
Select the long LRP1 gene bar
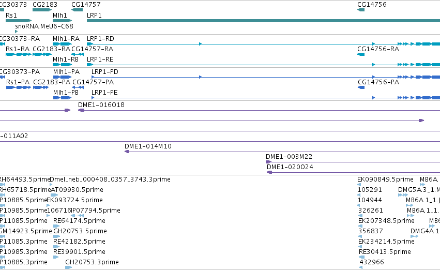click(x=263, y=21)
